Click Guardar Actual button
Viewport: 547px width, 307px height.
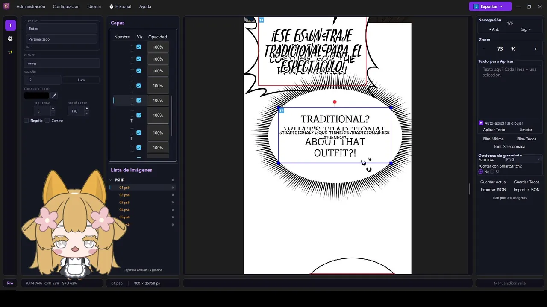(x=494, y=182)
